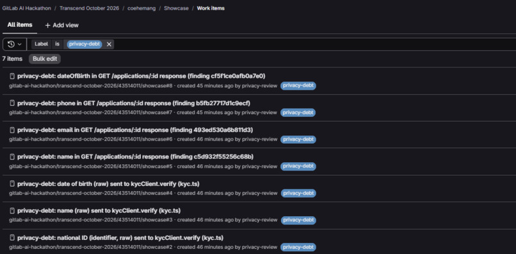Remove the privacy-debt label filter
The height and width of the screenshot is (254, 516).
(109, 44)
